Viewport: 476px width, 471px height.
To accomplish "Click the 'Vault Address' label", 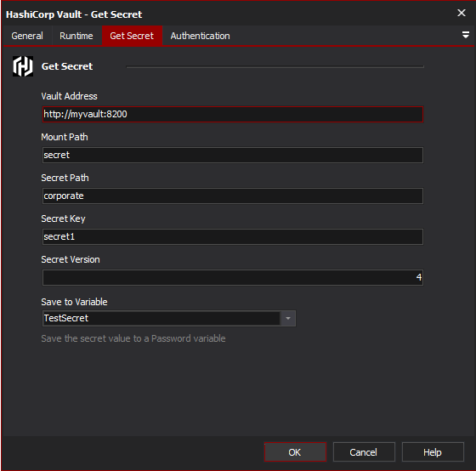I will [69, 96].
